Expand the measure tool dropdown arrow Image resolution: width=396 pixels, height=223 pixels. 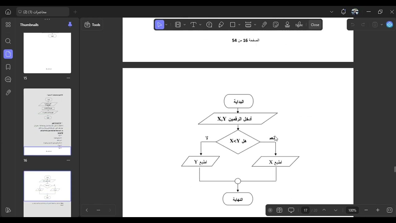255,25
